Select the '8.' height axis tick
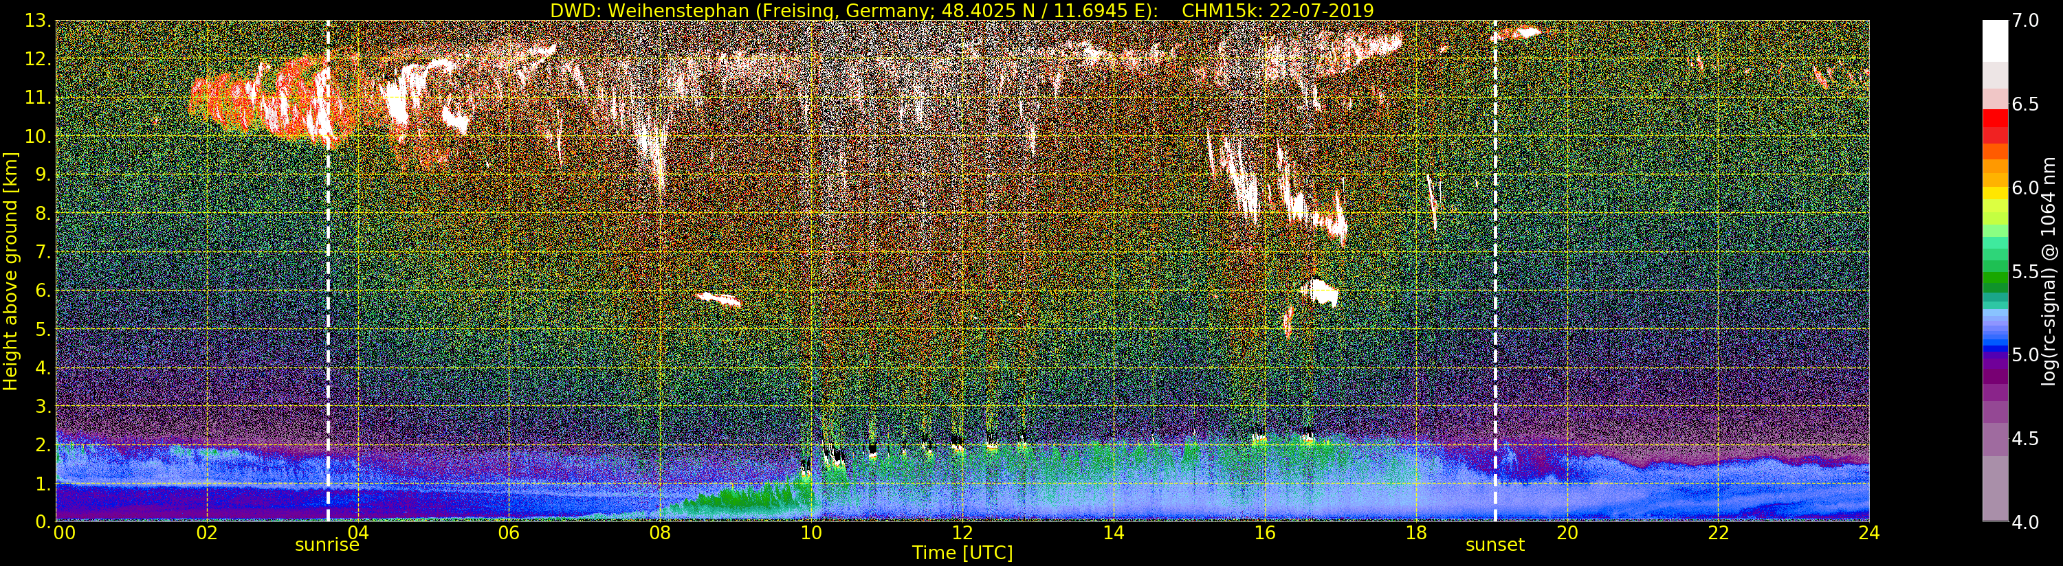 coord(43,213)
